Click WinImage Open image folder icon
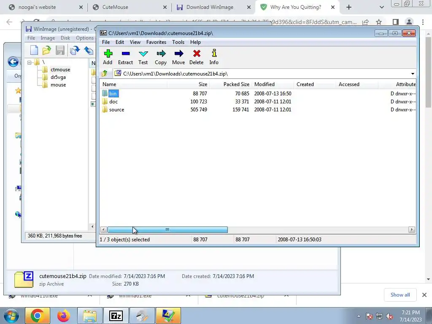Viewport: 432px width, 324px height. [x=47, y=51]
